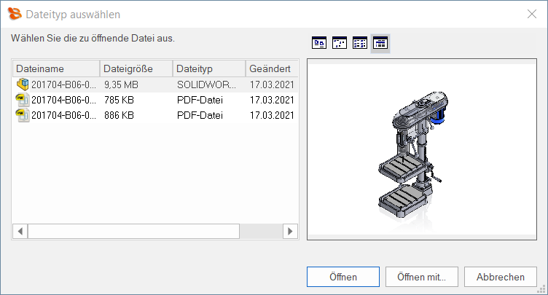Click the horizontal scrollbar thumb
The image size is (548, 295).
[x=133, y=231]
